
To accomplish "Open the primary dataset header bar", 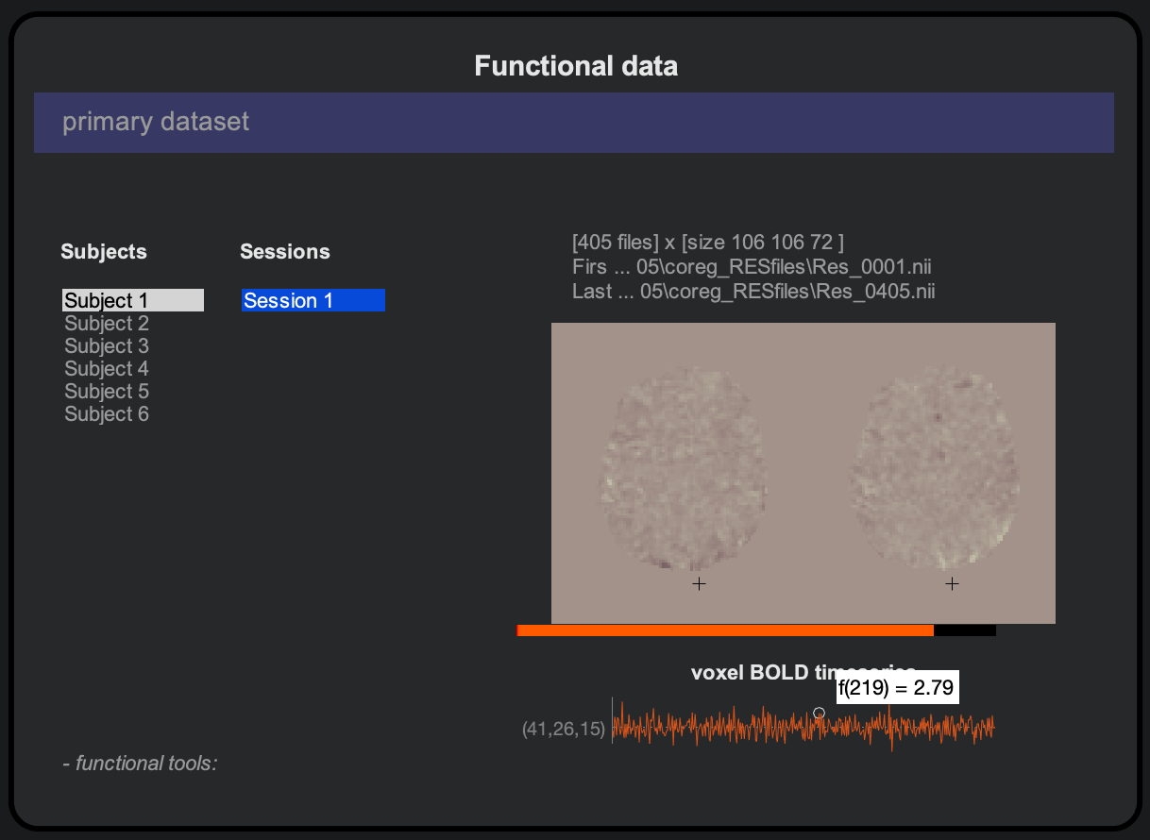I will (x=573, y=123).
